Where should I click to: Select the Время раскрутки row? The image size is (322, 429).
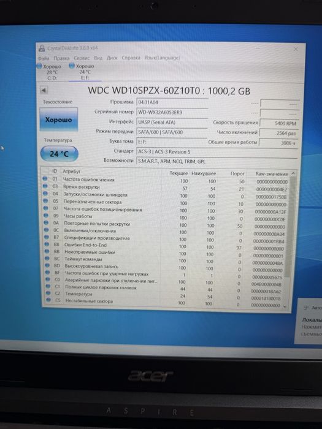pyautogui.click(x=165, y=188)
